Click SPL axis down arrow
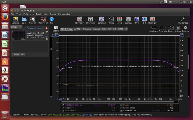This screenshot has height=120, width=193. (51, 97)
